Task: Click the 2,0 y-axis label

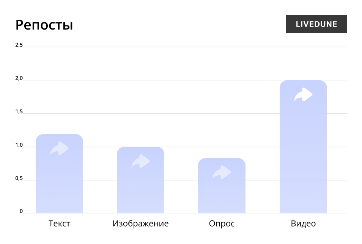Action: 19,78
